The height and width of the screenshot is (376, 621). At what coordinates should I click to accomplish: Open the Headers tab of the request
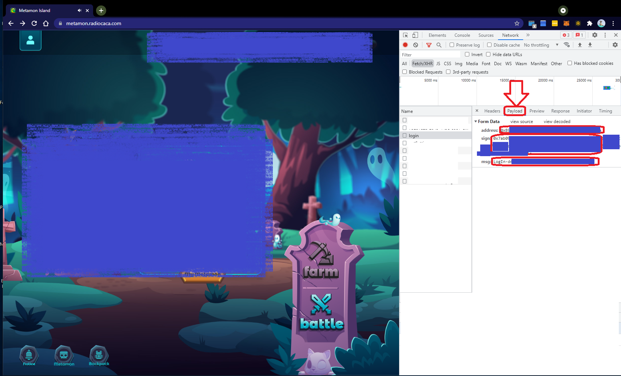[492, 111]
